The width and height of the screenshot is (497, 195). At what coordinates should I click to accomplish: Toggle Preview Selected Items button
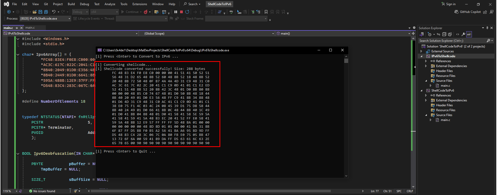click(469, 34)
